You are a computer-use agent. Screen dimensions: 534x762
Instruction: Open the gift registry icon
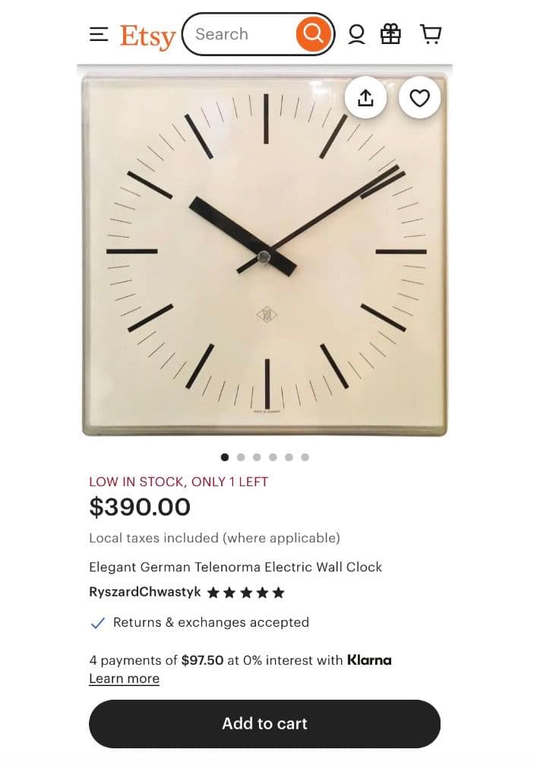point(390,34)
